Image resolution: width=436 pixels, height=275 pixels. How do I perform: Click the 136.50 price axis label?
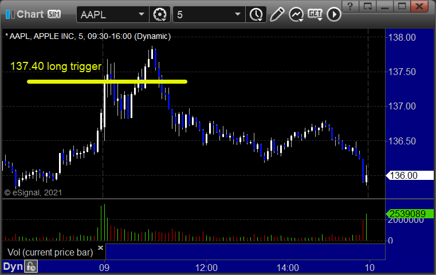(402, 141)
